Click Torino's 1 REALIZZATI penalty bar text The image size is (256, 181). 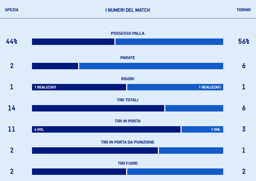pos(210,87)
